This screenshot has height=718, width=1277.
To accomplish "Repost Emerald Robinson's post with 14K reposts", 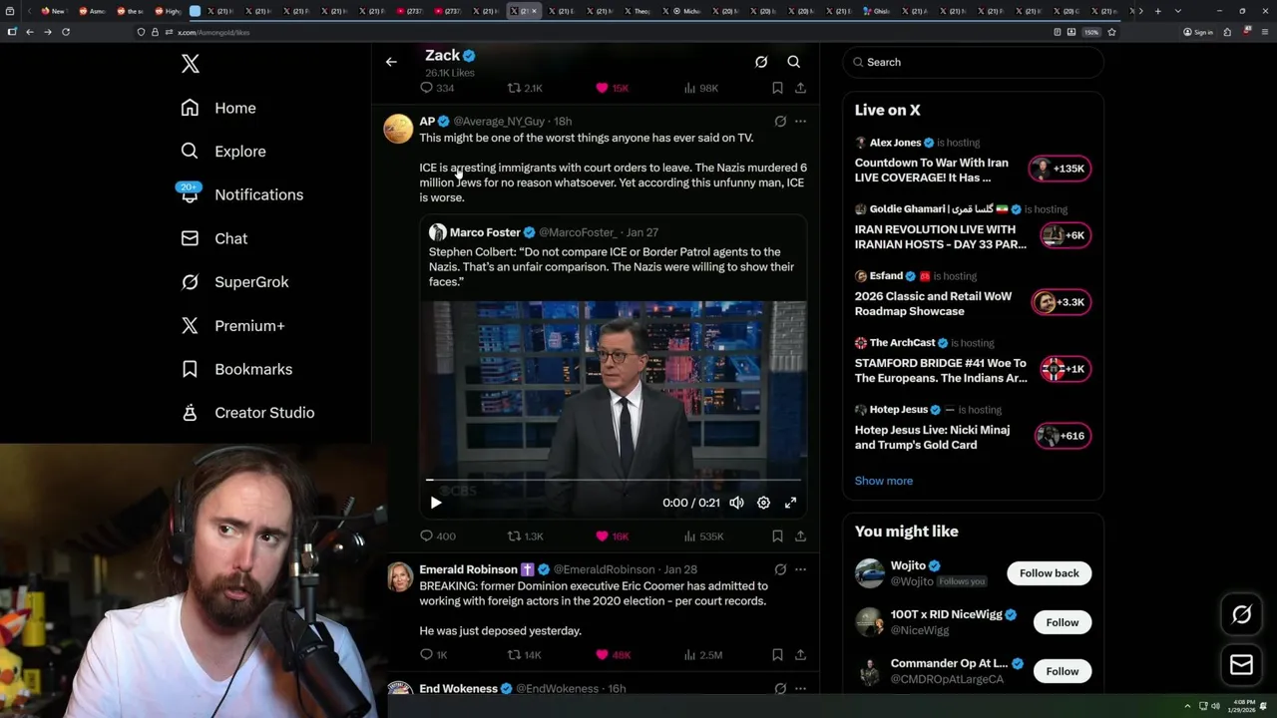I will 525,655.
